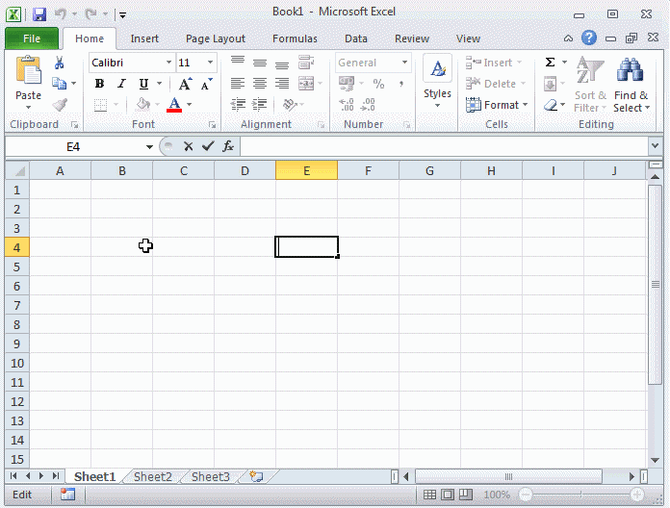670x508 pixels.
Task: Open the green File menu
Action: click(31, 38)
